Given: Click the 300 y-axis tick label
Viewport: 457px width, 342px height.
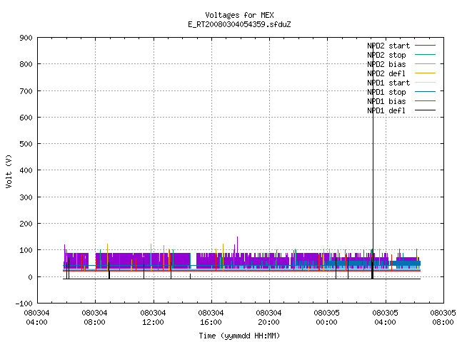Looking at the screenshot, I should (26, 197).
